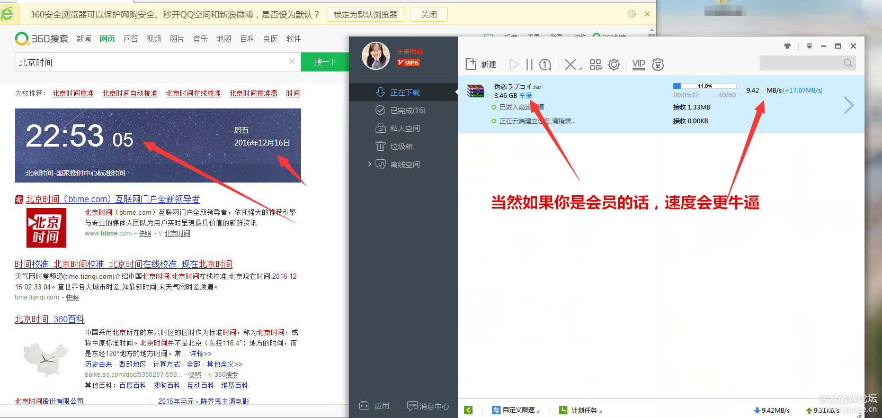Viewport: 882px width, 418px height.
Task: Open the skin (shirt) icon in title bar
Action: pos(788,46)
